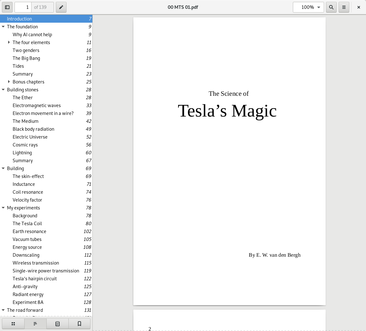Open the search magnifier tool

pos(331,7)
